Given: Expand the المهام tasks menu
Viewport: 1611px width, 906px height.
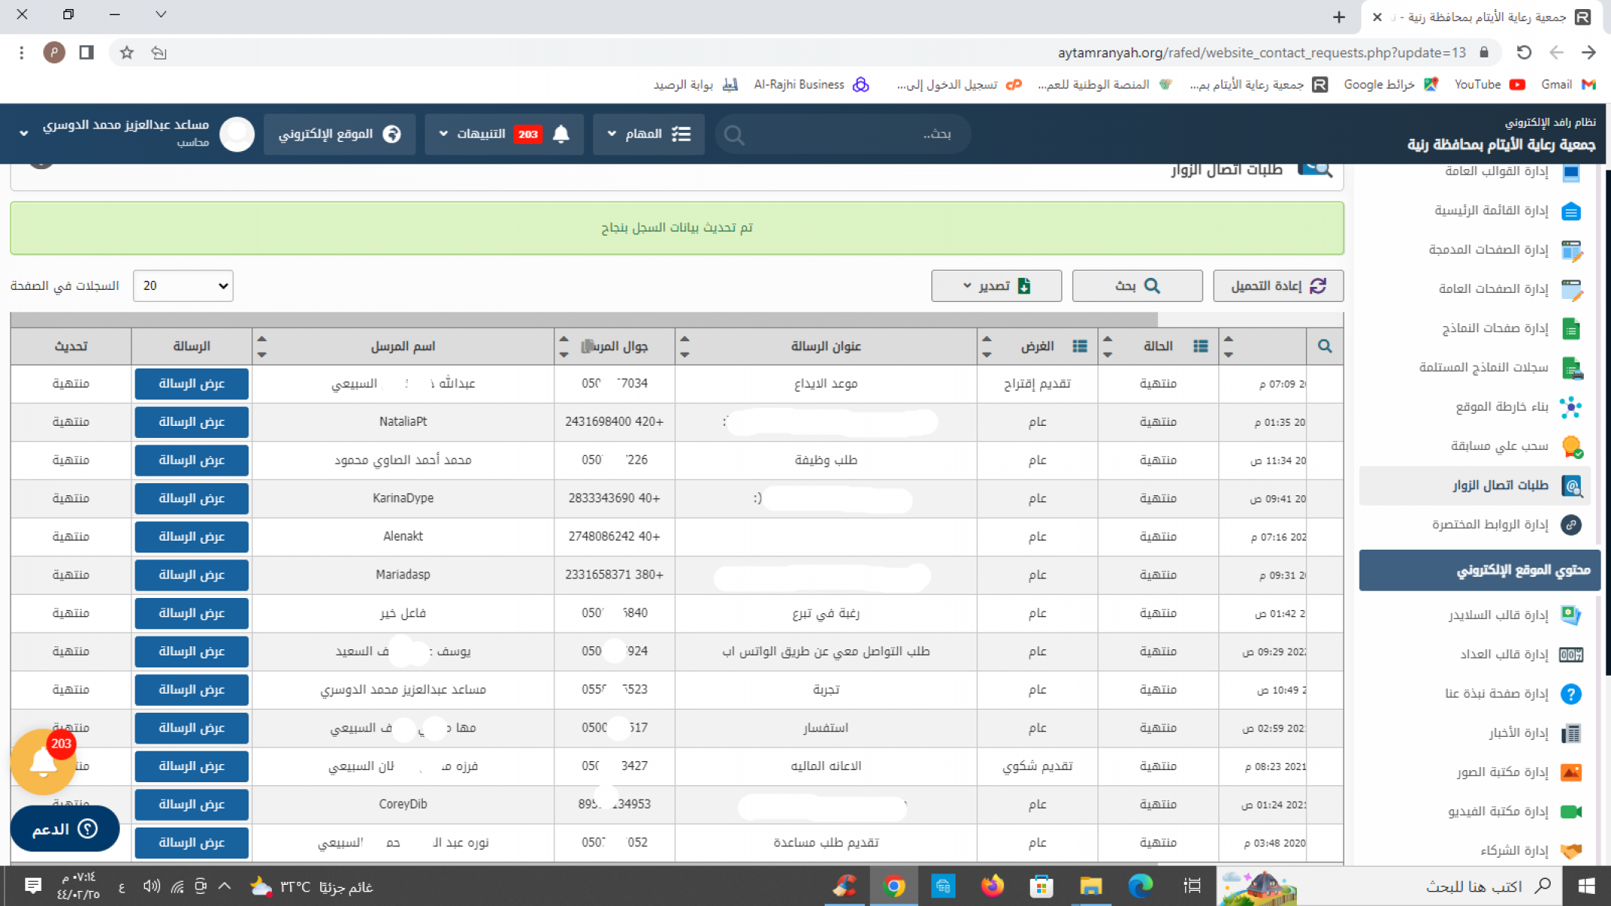Looking at the screenshot, I should coord(648,134).
